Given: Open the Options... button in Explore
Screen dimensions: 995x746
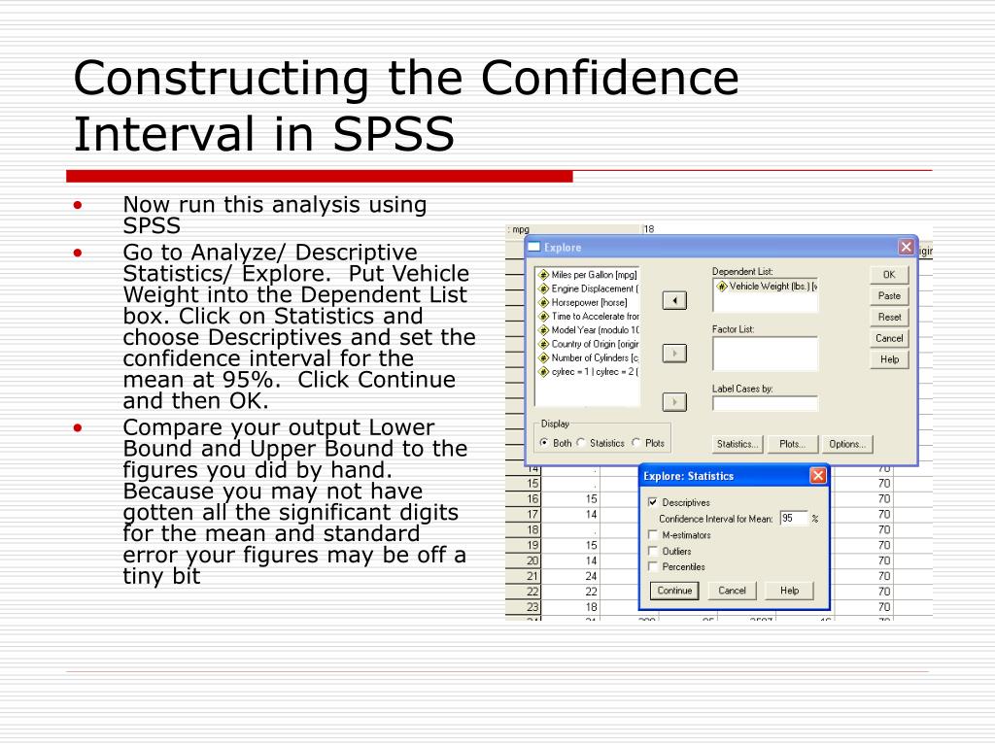Looking at the screenshot, I should pyautogui.click(x=847, y=444).
